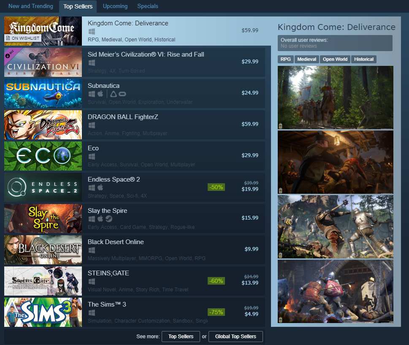Image resolution: width=409 pixels, height=345 pixels.
Task: View the tavern brawl screenshot in preview
Action: tap(336, 162)
